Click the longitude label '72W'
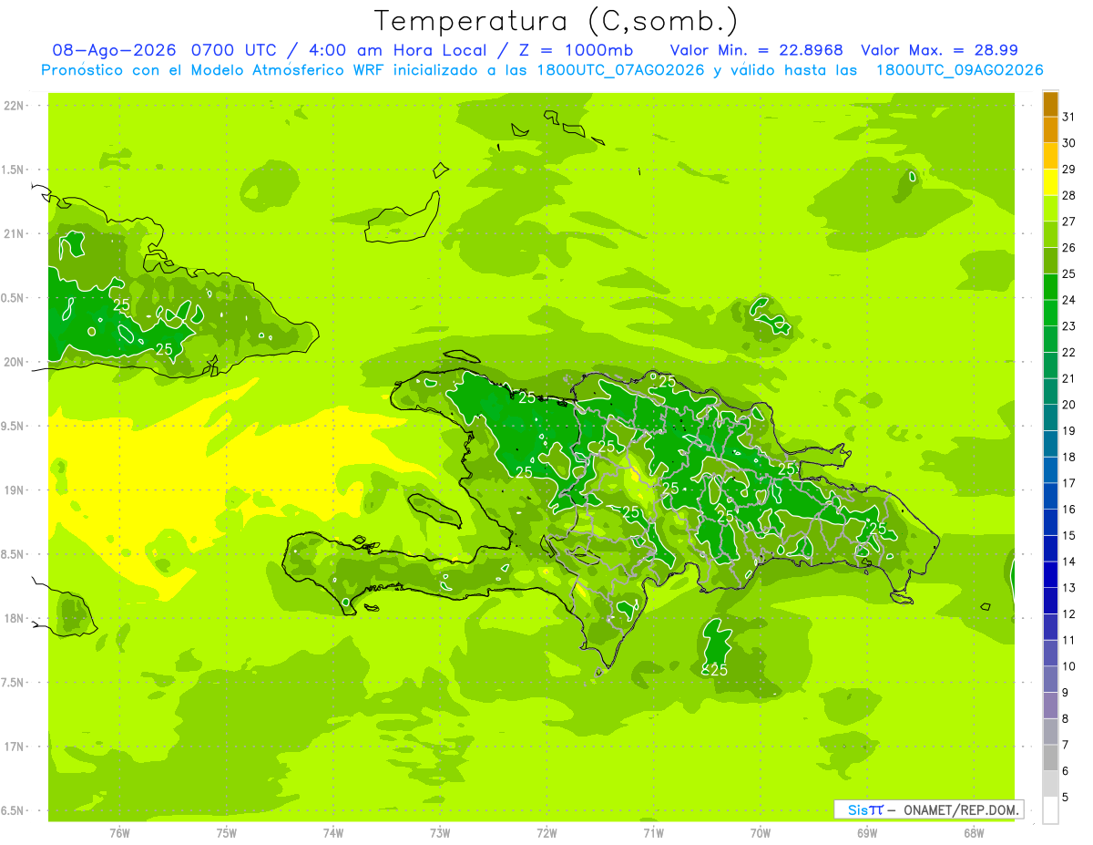The width and height of the screenshot is (1093, 845). pyautogui.click(x=546, y=833)
